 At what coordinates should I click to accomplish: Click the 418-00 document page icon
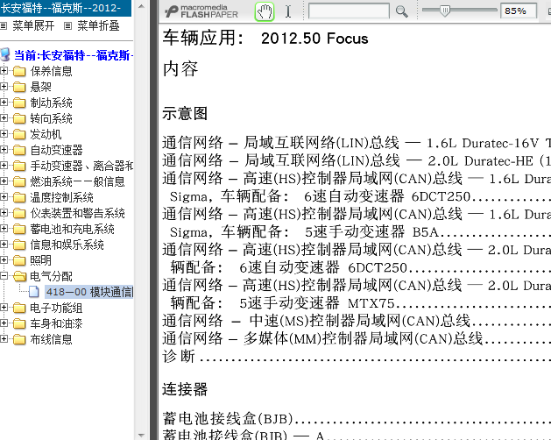pyautogui.click(x=34, y=292)
